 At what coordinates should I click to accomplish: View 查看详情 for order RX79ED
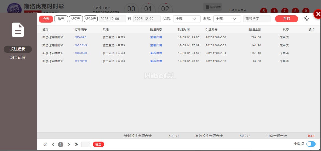pyautogui.click(x=156, y=61)
